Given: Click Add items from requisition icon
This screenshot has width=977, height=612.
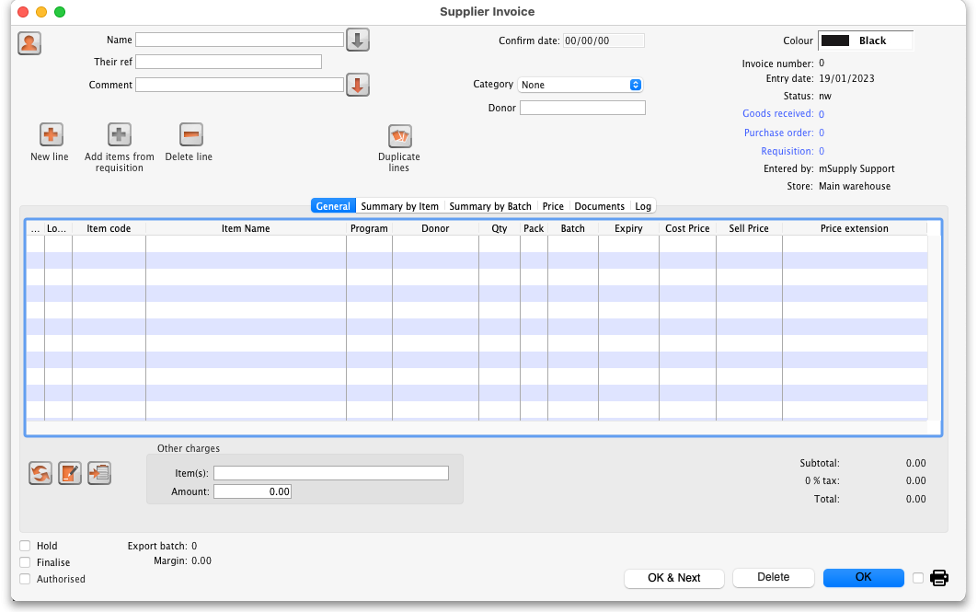Looking at the screenshot, I should [120, 135].
